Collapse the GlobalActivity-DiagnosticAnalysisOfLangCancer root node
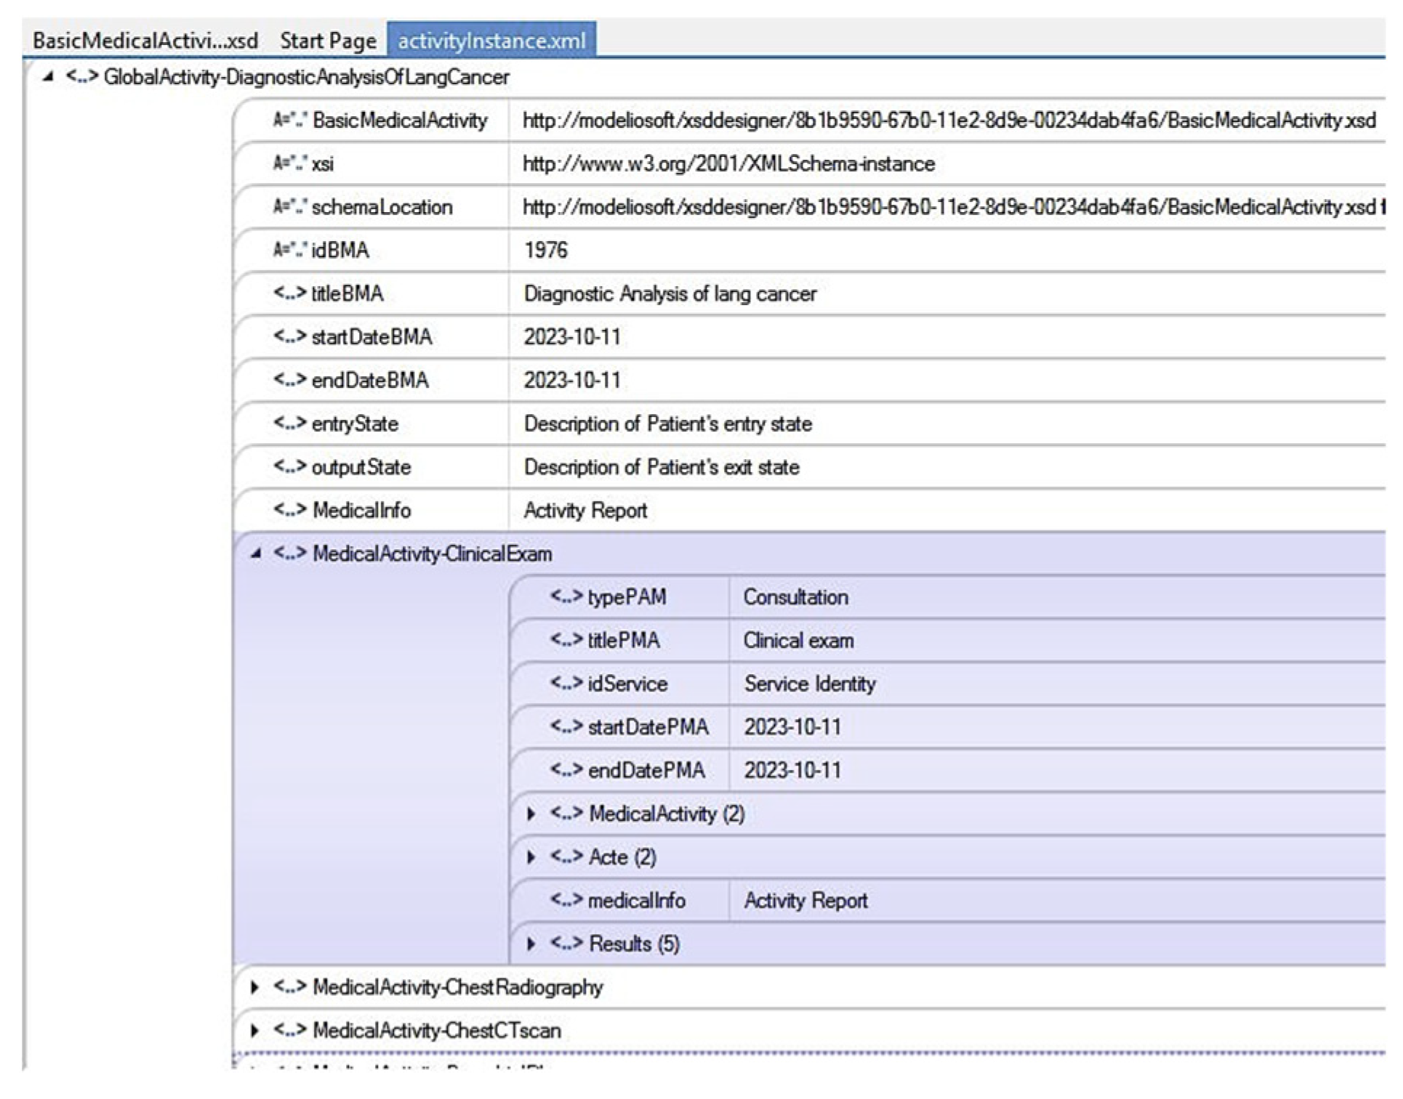1403x1099 pixels. (48, 76)
